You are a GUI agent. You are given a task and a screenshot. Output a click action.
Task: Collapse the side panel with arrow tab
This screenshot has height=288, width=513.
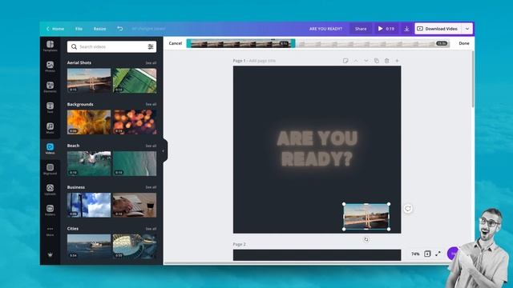(x=164, y=151)
